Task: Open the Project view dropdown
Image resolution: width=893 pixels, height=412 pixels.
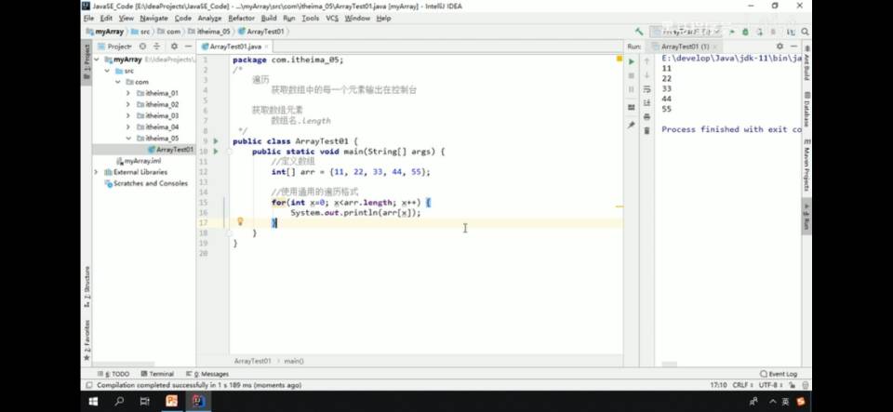Action: pos(115,47)
